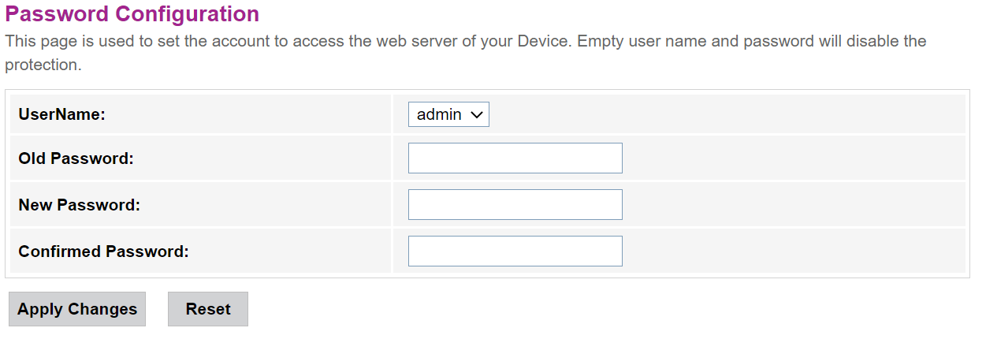The height and width of the screenshot is (339, 986).
Task: Click the Reset button
Action: click(208, 309)
